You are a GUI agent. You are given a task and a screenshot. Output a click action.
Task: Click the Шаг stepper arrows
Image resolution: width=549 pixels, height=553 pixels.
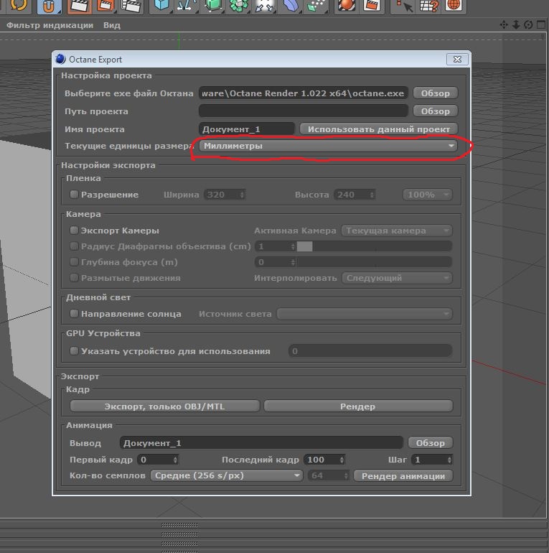click(449, 460)
